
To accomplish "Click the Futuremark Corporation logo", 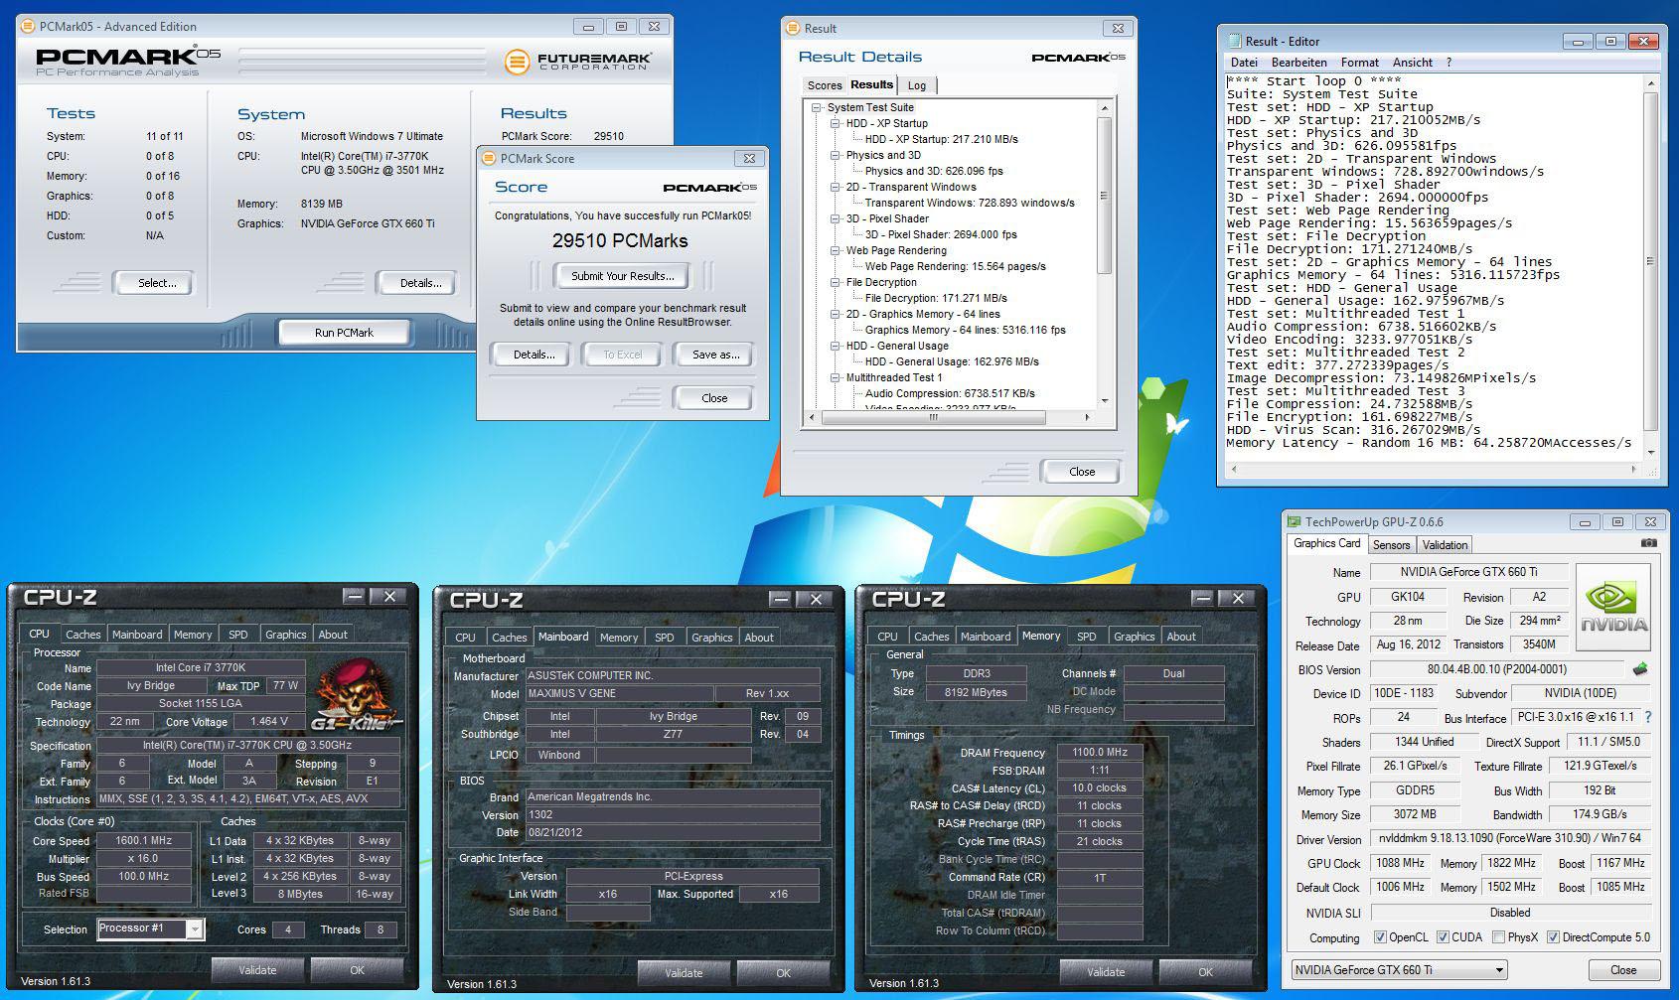I will pos(576,62).
